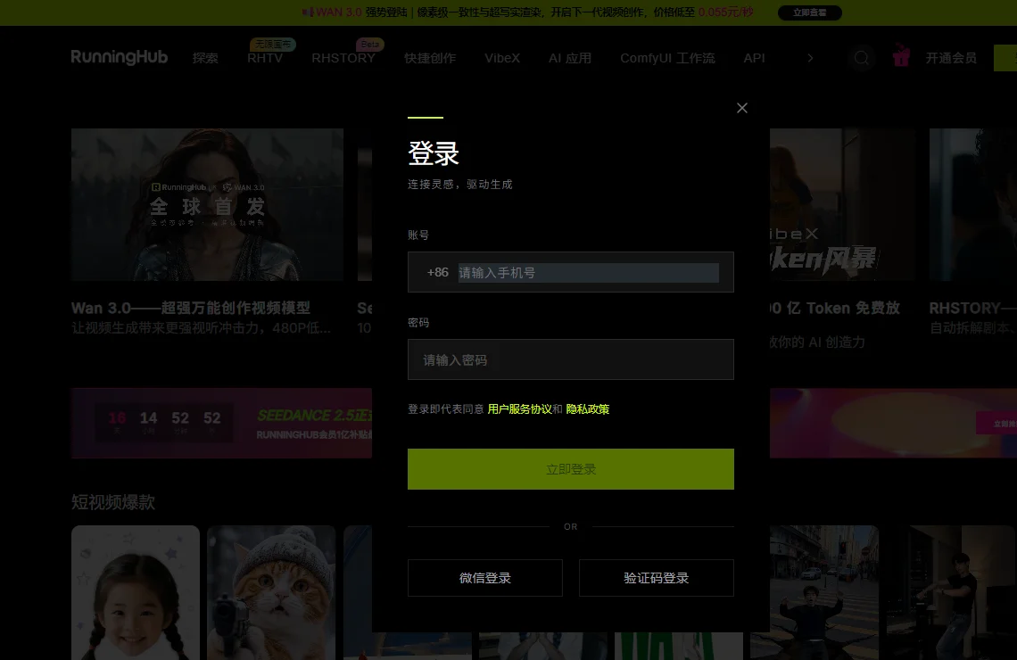The image size is (1017, 660).
Task: Click the 短视频爆款 section heading
Action: pyautogui.click(x=113, y=502)
